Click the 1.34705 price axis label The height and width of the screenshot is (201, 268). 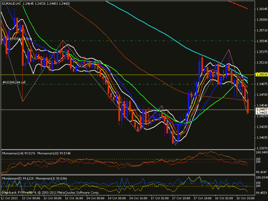point(262,95)
